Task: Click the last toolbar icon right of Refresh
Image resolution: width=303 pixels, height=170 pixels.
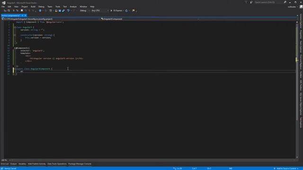Action: [x=134, y=10]
